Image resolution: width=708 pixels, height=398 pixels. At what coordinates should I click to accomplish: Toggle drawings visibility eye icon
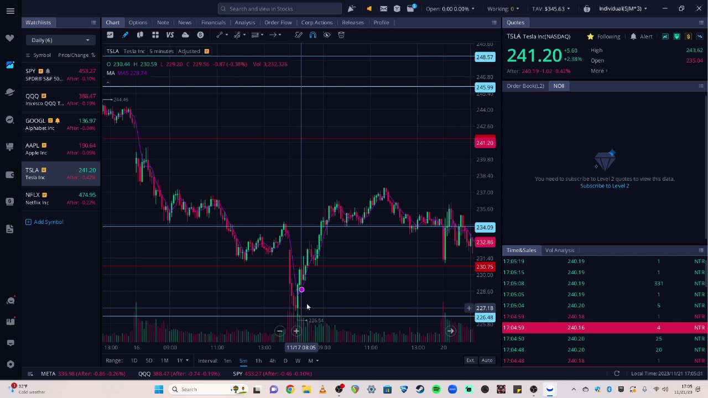point(327,35)
